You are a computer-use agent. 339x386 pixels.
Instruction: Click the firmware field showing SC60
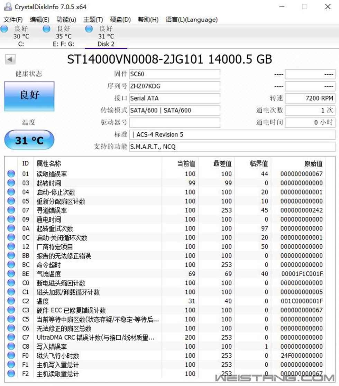(x=175, y=74)
